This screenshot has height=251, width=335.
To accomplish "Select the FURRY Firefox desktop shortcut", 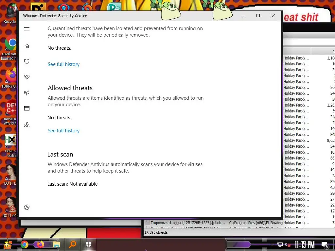I will pyautogui.click(x=9, y=78).
